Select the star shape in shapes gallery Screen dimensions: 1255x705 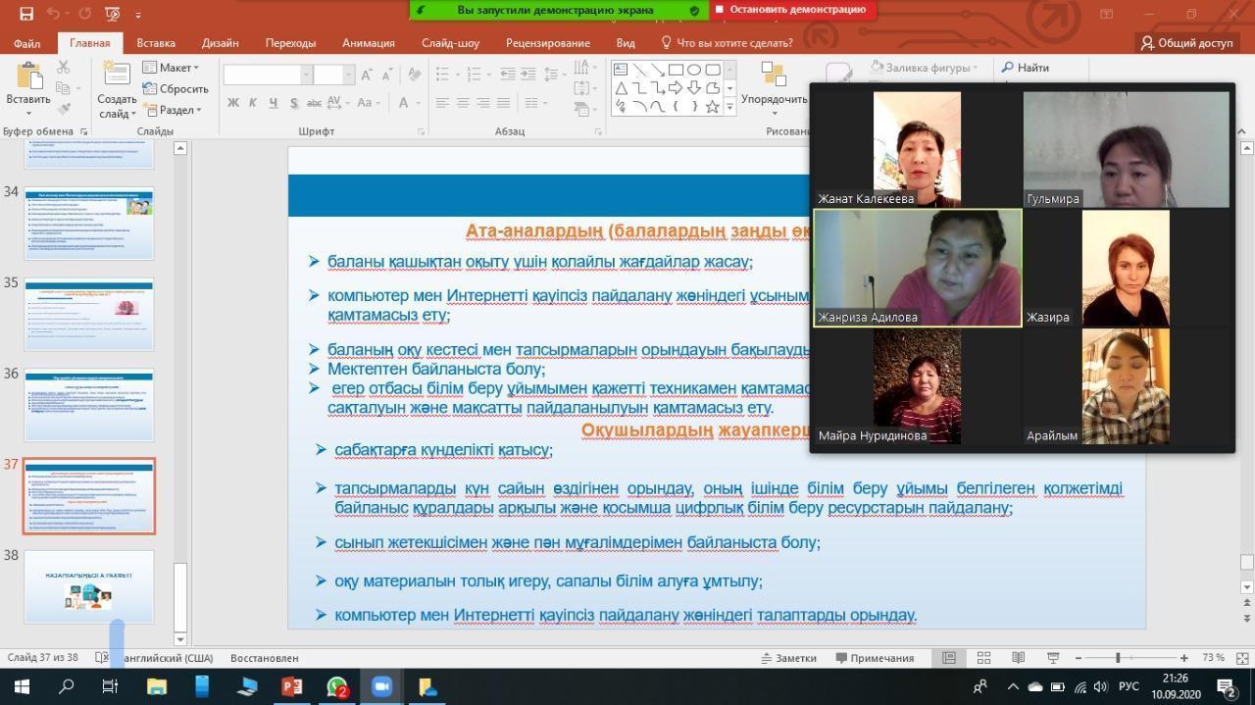click(713, 106)
